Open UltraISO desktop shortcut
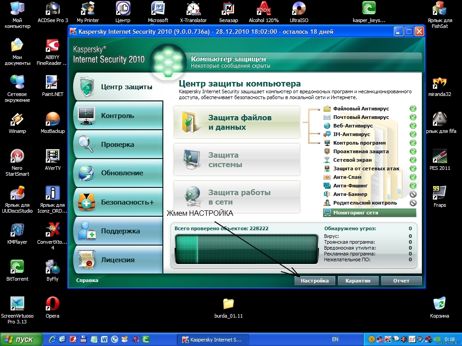 tap(299, 12)
